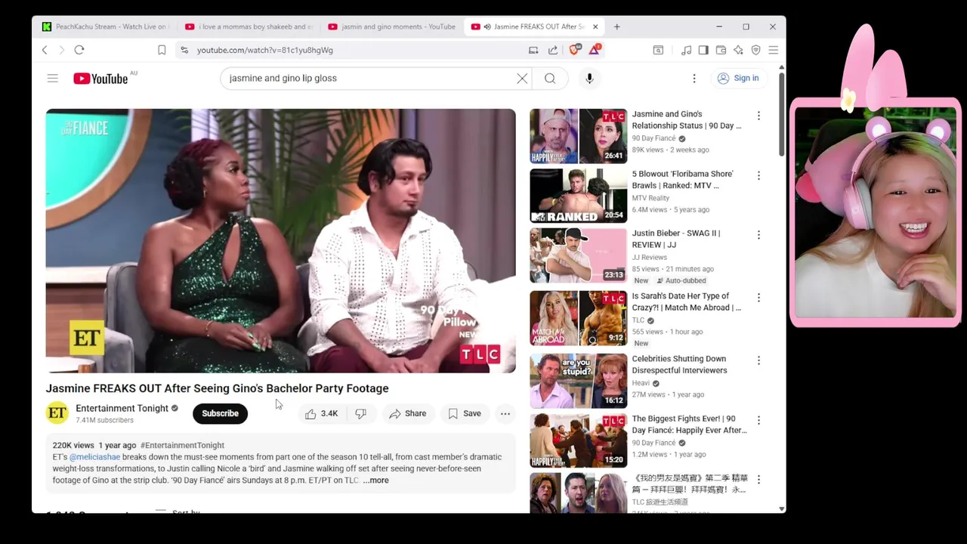Open options for Celebrities Shutting Down video
Image resolution: width=967 pixels, height=544 pixels.
[x=758, y=360]
